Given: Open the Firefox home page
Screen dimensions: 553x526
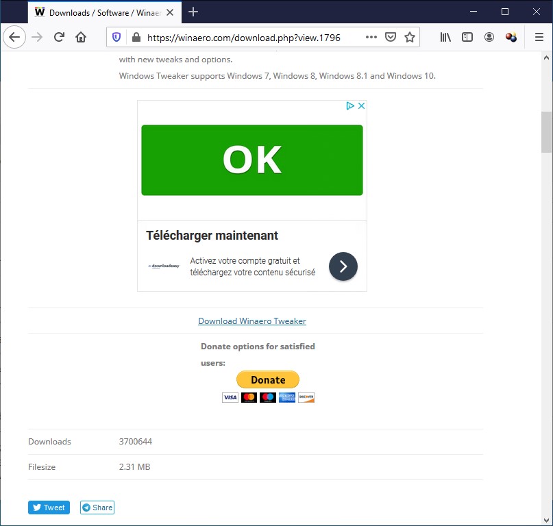Looking at the screenshot, I should pyautogui.click(x=81, y=37).
